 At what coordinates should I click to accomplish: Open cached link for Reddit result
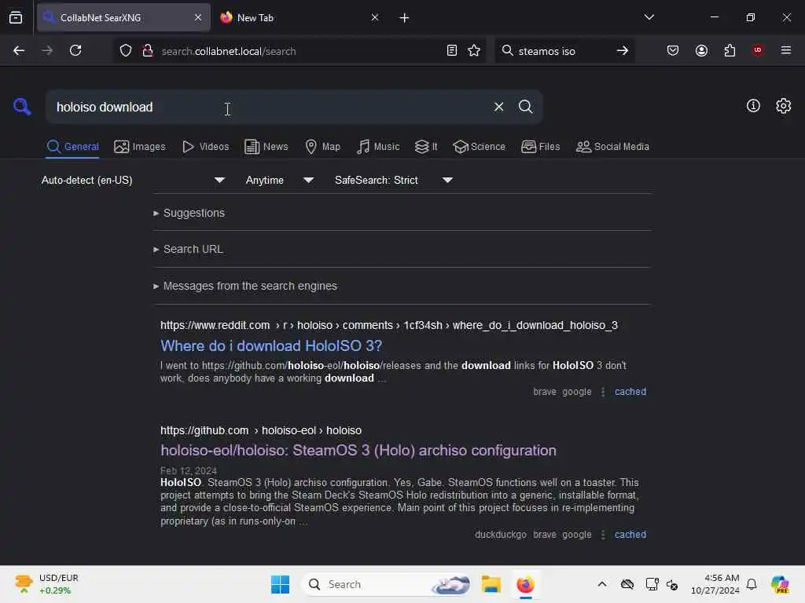click(x=630, y=392)
